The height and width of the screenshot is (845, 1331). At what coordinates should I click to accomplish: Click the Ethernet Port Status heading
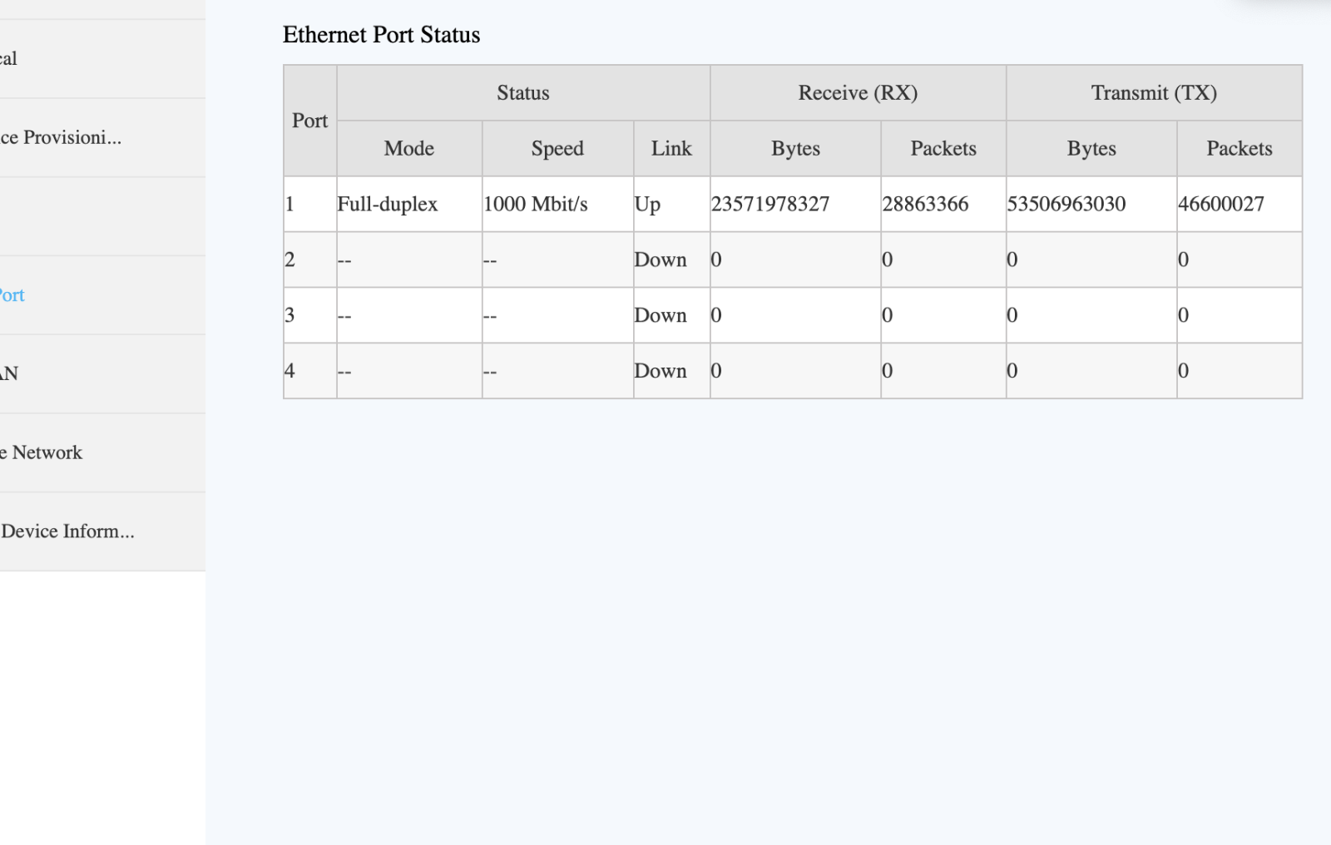tap(381, 35)
